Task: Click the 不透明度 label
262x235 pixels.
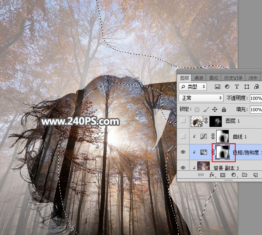Action: pos(237,98)
